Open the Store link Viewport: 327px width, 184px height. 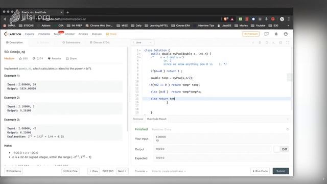[x=111, y=34]
